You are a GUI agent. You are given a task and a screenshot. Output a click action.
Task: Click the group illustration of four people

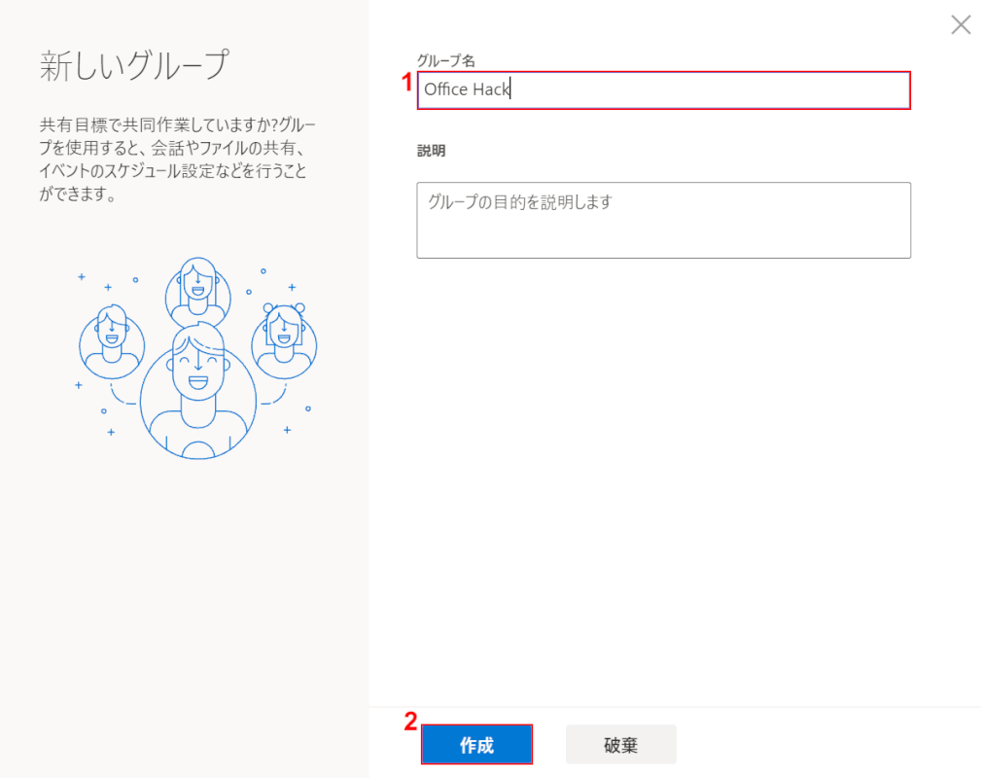click(197, 358)
